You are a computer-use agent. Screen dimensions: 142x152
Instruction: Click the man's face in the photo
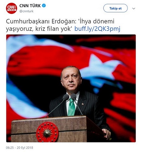(72, 79)
